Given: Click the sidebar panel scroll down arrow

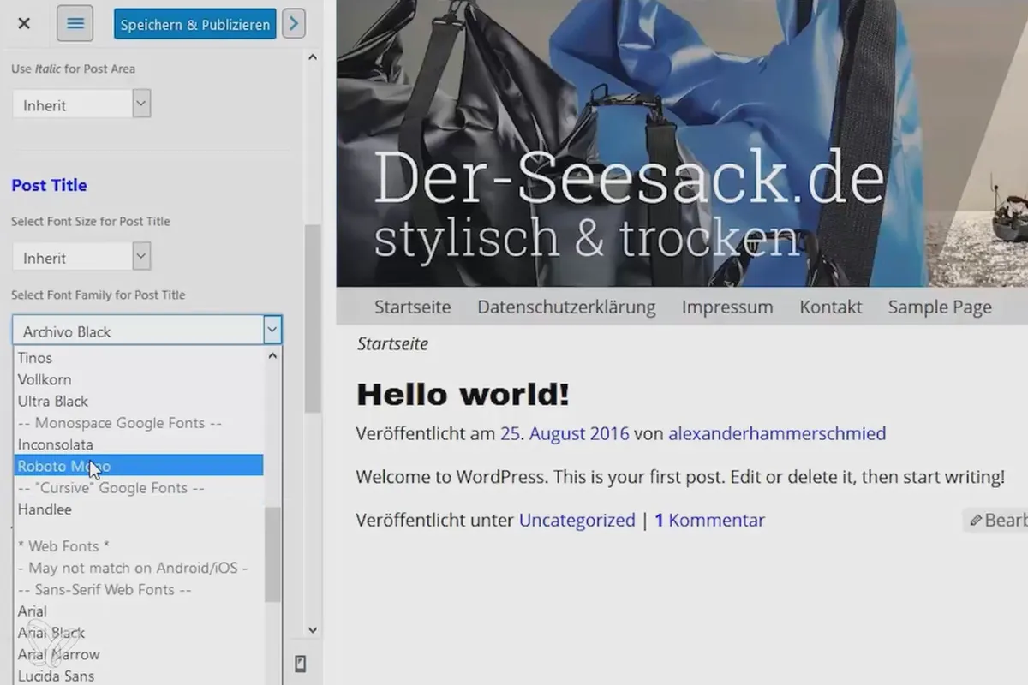Looking at the screenshot, I should 312,629.
